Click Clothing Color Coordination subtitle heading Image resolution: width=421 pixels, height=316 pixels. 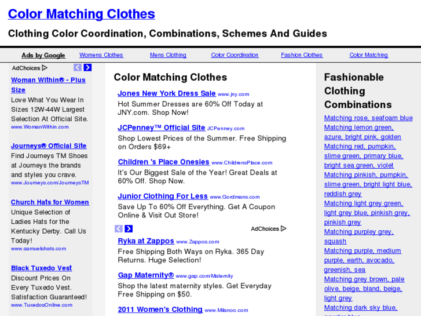pos(167,34)
